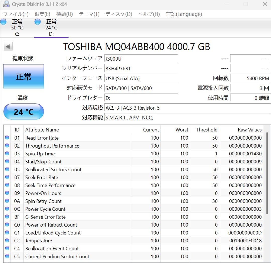This screenshot has width=271, height=263.
Task: Click the CrystalDiskInfo application icon in the titlebar
Action: 6,4
